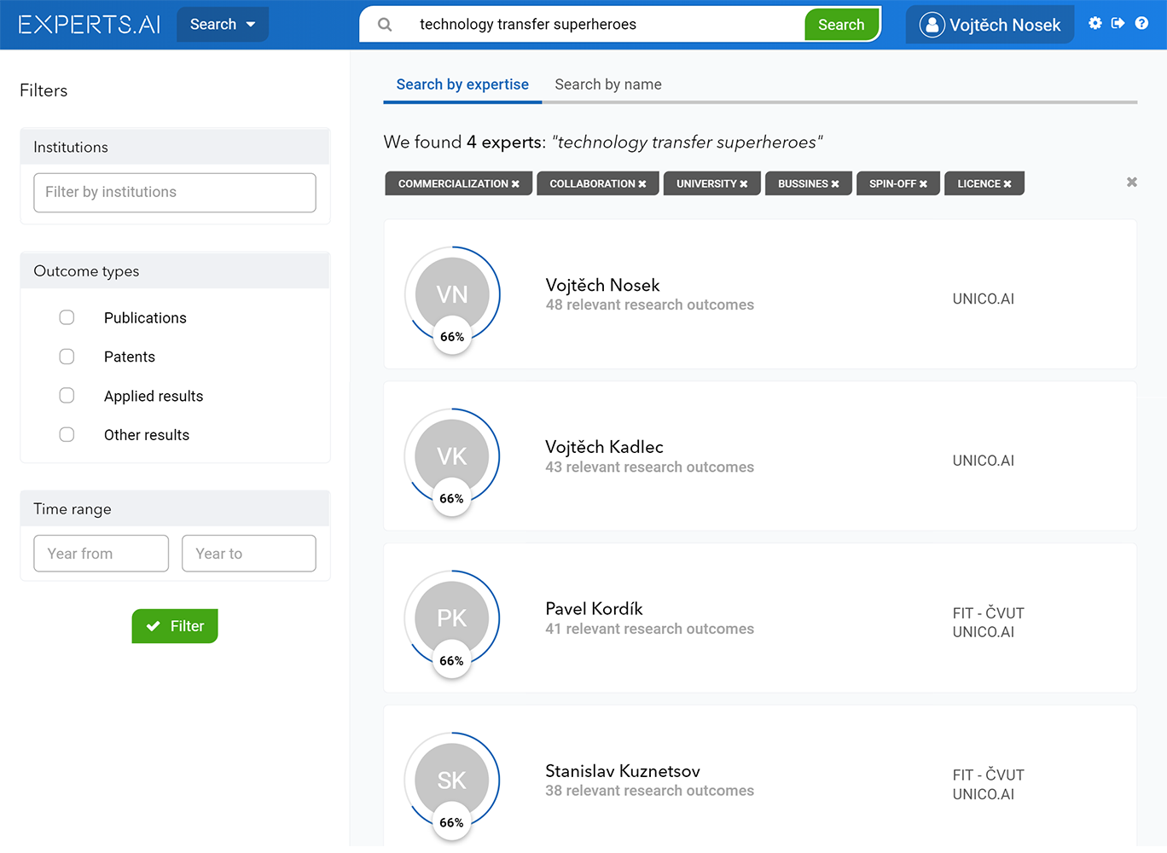The height and width of the screenshot is (853, 1167).
Task: Open Pavel Kordík expert name link
Action: [x=594, y=609]
